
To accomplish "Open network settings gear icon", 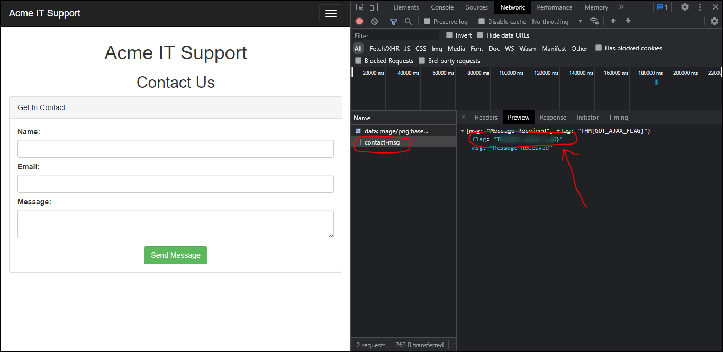I will (715, 21).
